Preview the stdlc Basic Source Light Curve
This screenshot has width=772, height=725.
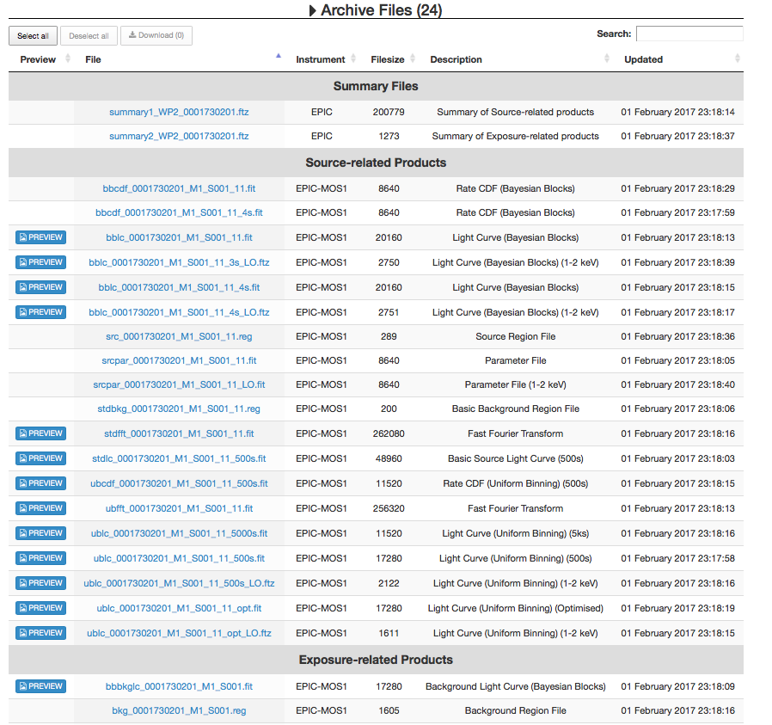40,458
